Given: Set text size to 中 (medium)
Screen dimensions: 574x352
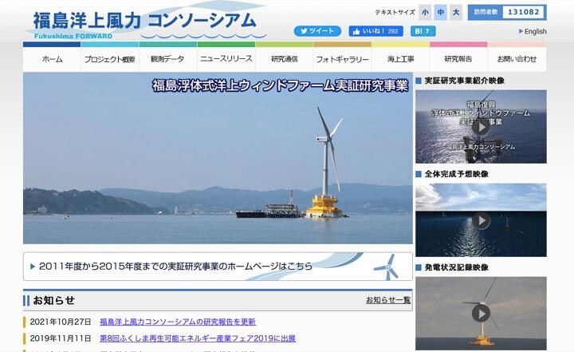Looking at the screenshot, I should coord(440,13).
